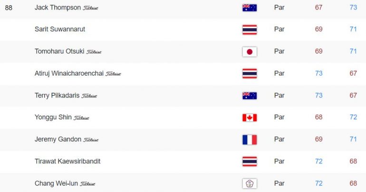Click Sarit Suwannarut's Thailand flag icon

pos(250,29)
